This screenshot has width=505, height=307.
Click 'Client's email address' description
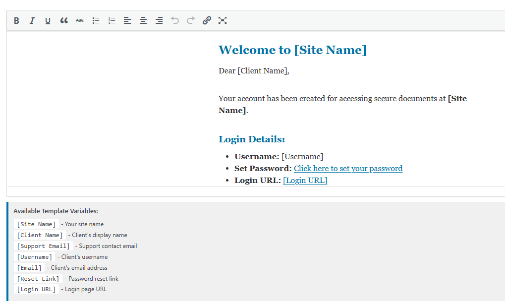79,268
